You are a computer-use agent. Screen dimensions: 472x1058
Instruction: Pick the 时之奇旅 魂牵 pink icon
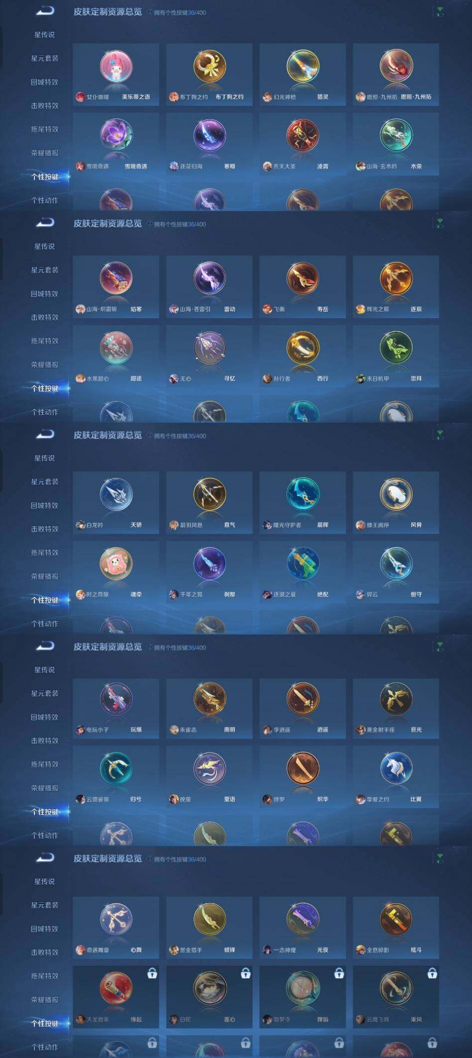click(x=116, y=563)
